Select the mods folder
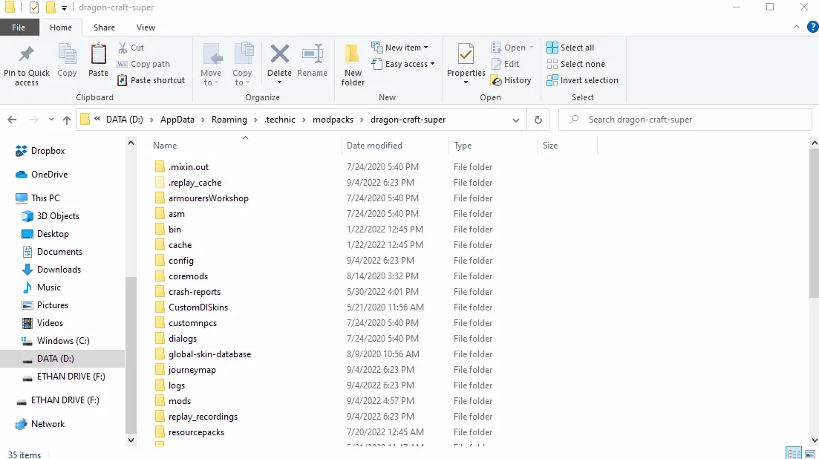The width and height of the screenshot is (819, 459). 180,401
